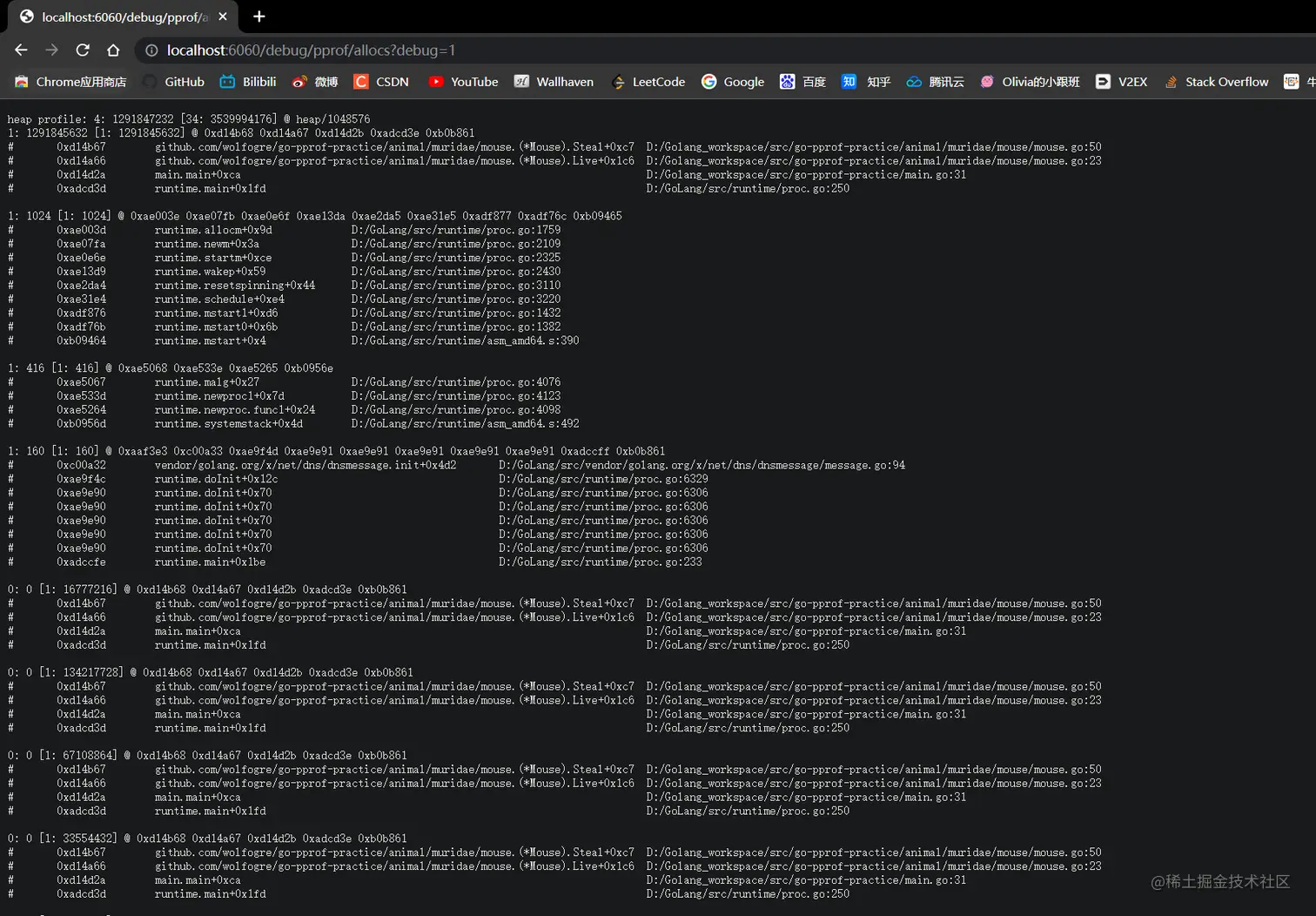Open the 微博 bookmark
The width and height of the screenshot is (1316, 916).
[315, 82]
